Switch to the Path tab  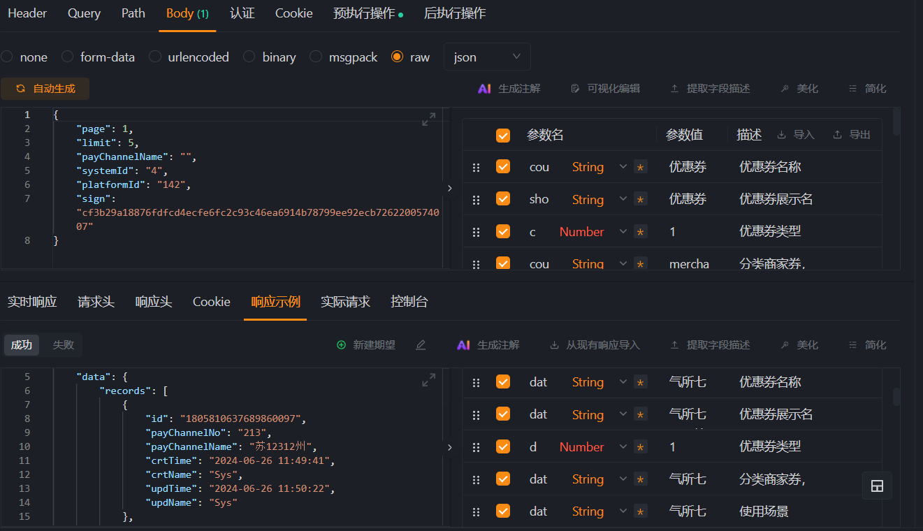(x=133, y=13)
